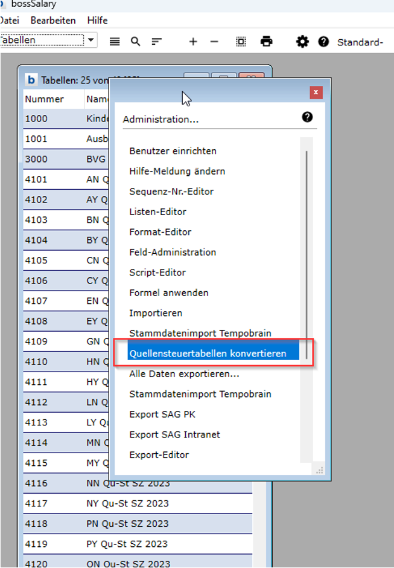Click the magnifier search icon in toolbar
The image size is (394, 568).
136,42
